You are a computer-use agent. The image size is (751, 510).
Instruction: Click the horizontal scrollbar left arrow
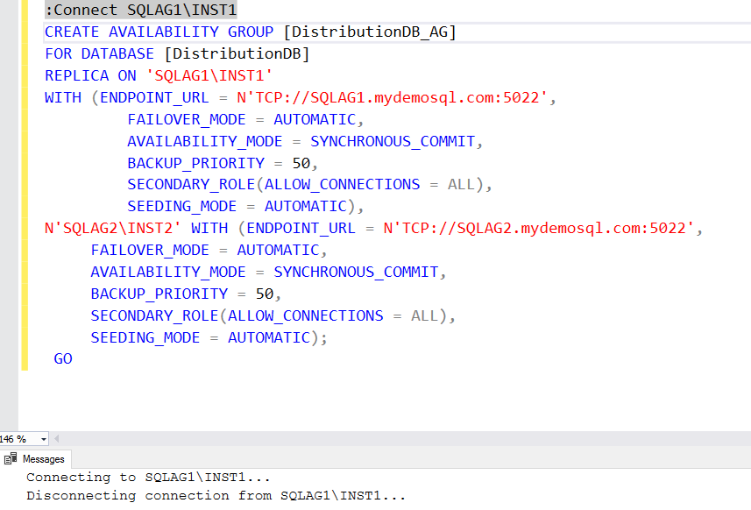pyautogui.click(x=55, y=439)
